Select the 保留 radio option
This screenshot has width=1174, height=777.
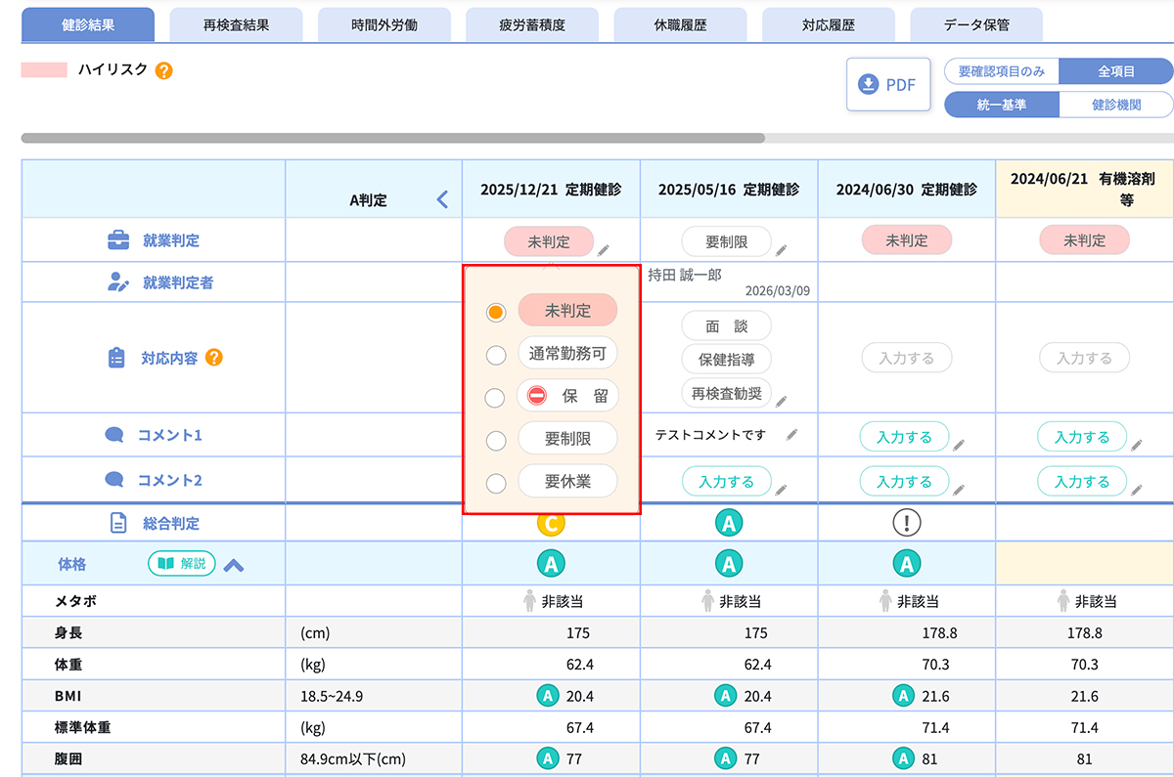tap(496, 397)
